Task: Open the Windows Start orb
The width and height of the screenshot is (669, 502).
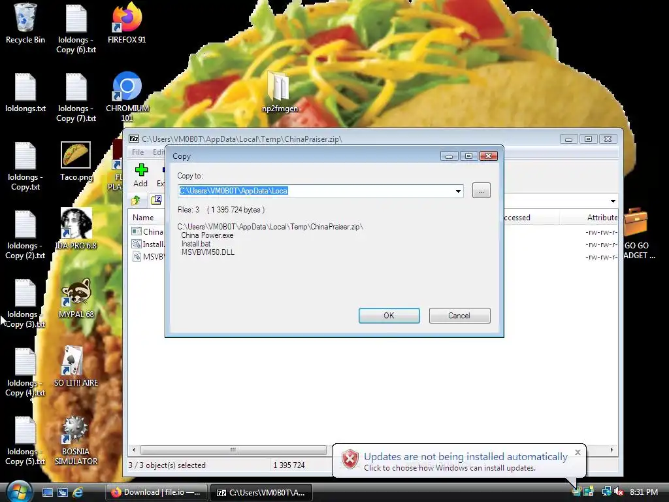Action: click(18, 492)
